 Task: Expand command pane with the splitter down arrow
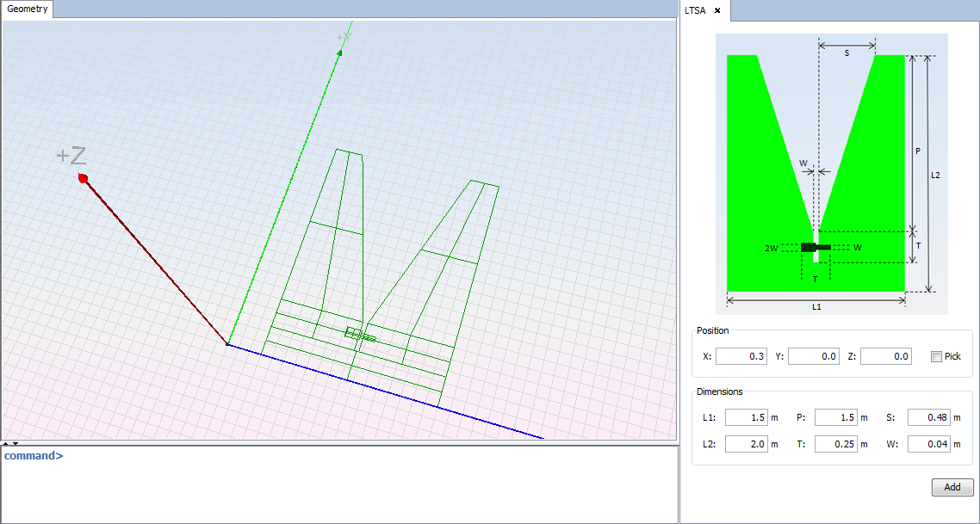[x=15, y=443]
